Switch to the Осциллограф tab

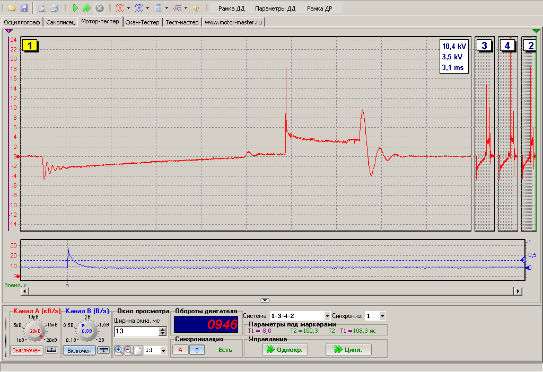pos(22,22)
